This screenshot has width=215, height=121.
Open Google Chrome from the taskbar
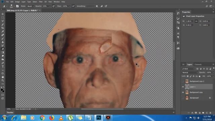click(42, 118)
